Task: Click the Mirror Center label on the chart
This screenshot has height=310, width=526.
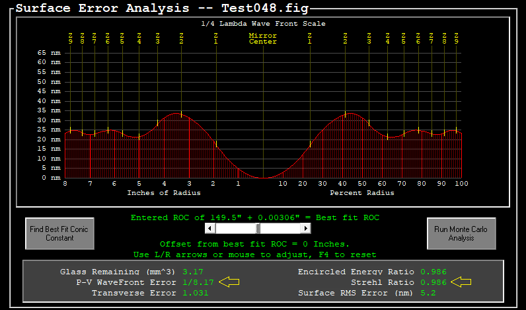Action: tap(262, 38)
